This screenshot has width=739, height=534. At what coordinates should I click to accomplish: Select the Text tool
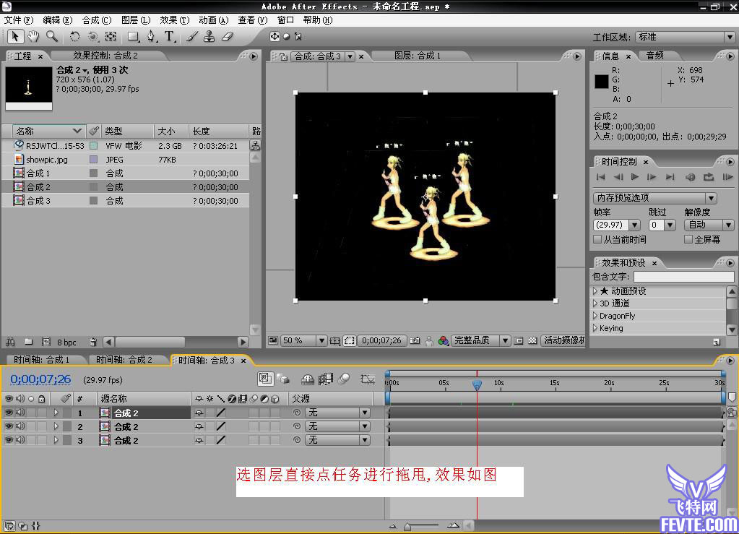pyautogui.click(x=170, y=36)
